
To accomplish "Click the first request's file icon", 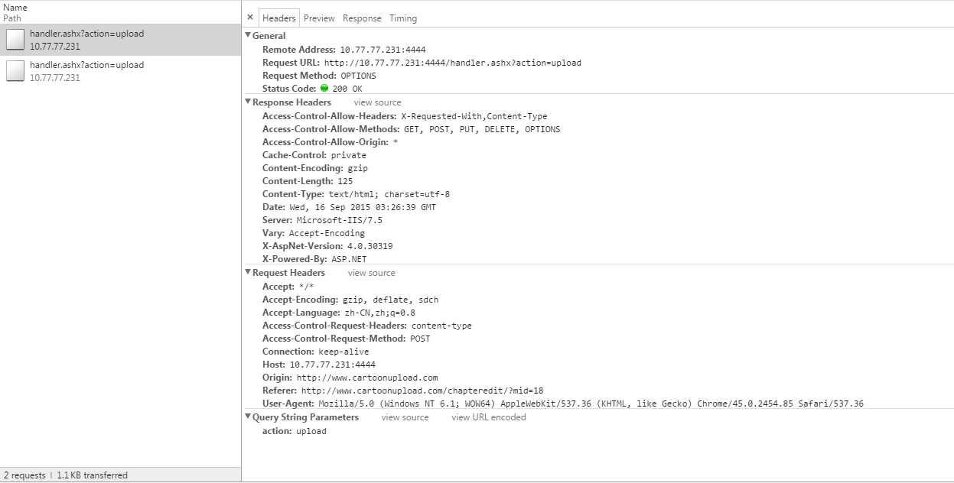I will 15,40.
